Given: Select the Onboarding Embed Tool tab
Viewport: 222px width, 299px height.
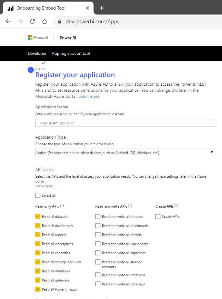Looking at the screenshot, I should click(48, 8).
